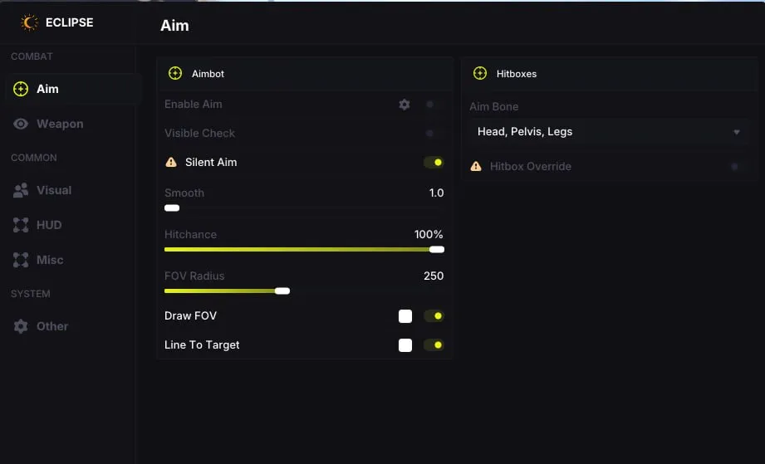Viewport: 765px width, 464px height.
Task: Open the Other settings gear icon
Action: tap(21, 326)
